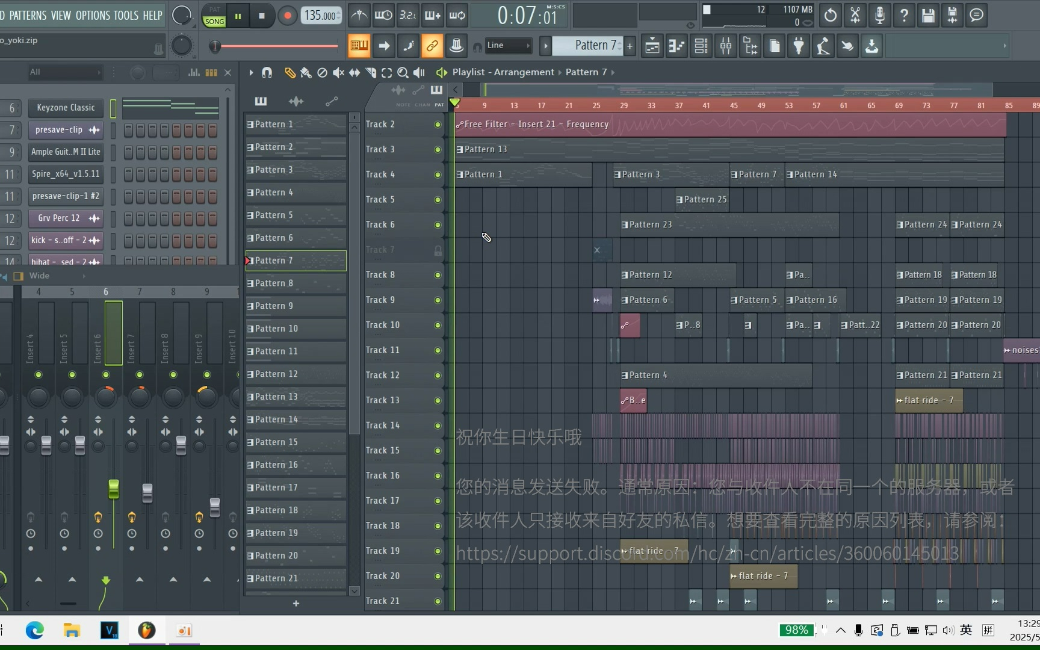This screenshot has height=650, width=1040.
Task: Toggle PAT/SONG mode switch
Action: pos(214,16)
